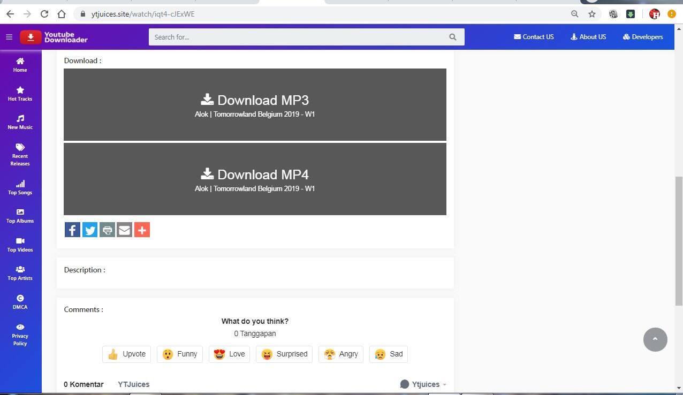Open Developers page
This screenshot has height=395, width=683.
coord(643,37)
